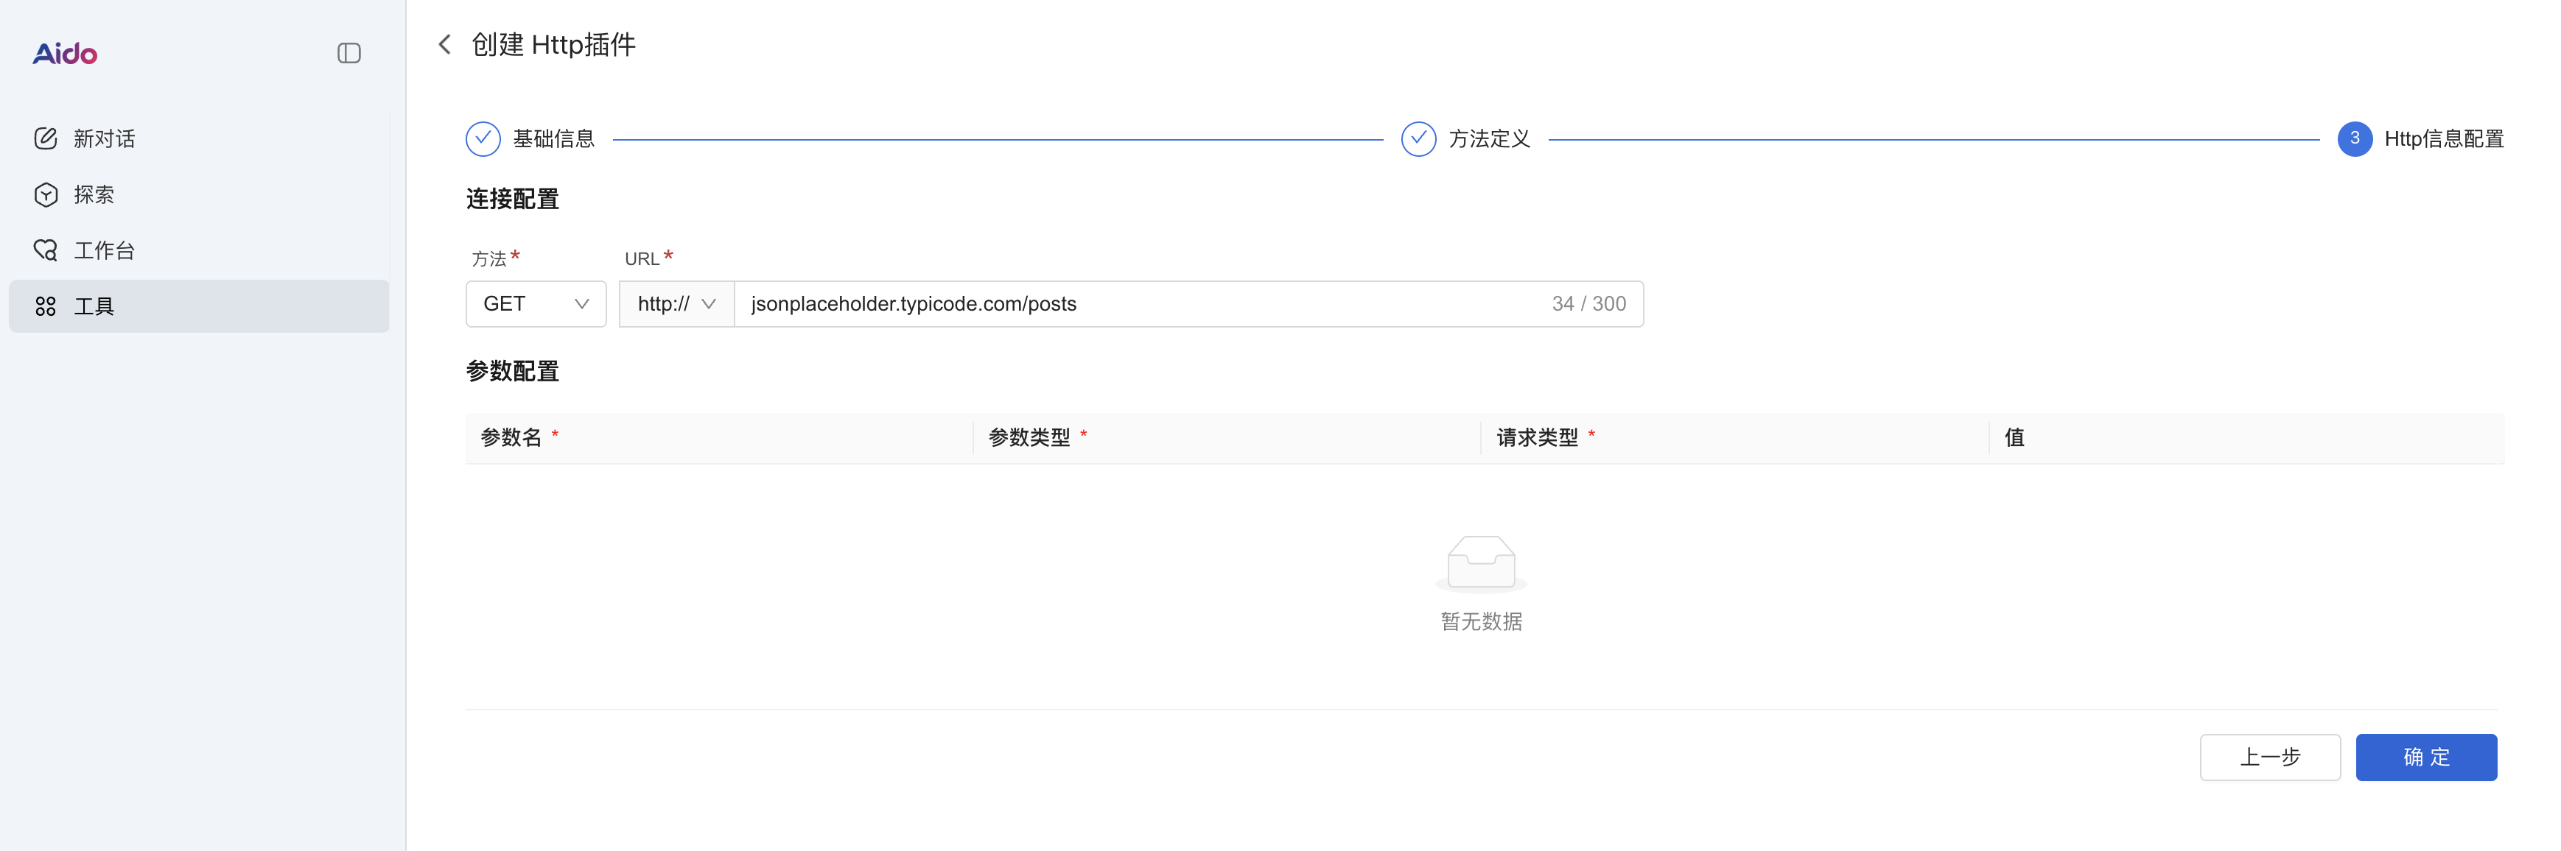This screenshot has height=851, width=2561.
Task: Click the 探索 cube icon
Action: [46, 194]
